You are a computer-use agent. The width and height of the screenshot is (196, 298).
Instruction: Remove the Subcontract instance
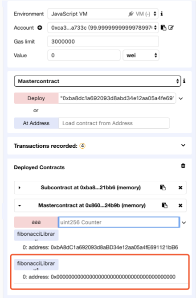tap(180, 188)
